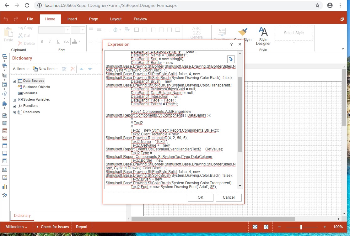Click OK in the Expression dialog
Screen dimensions: 350x236
coord(201,197)
